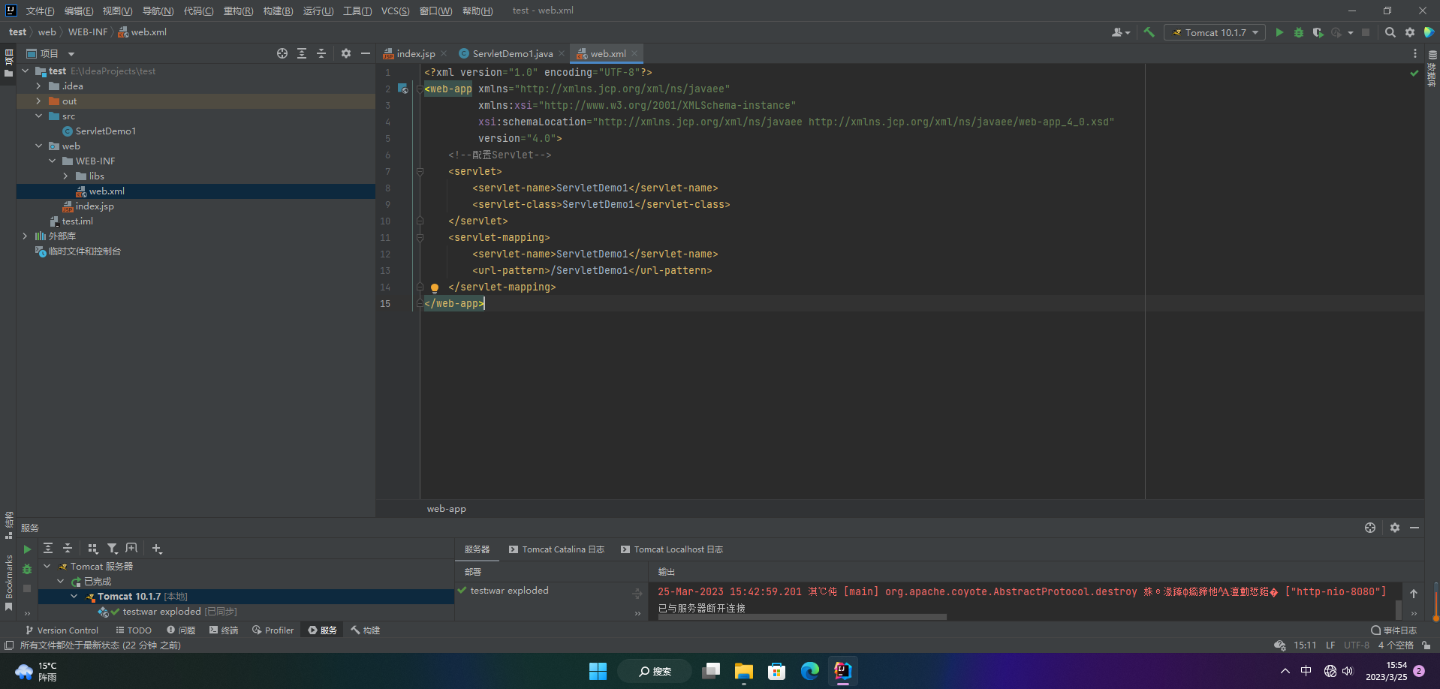The width and height of the screenshot is (1440, 689).
Task: Collapse all in project panel toolbar
Action: (x=321, y=53)
